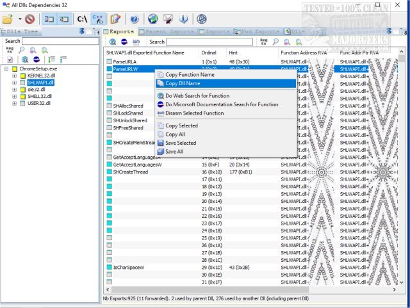This screenshot has width=410, height=308.
Task: Toggle the checkmark icon in Dlls Tree toolbar
Action: pyautogui.click(x=9, y=60)
